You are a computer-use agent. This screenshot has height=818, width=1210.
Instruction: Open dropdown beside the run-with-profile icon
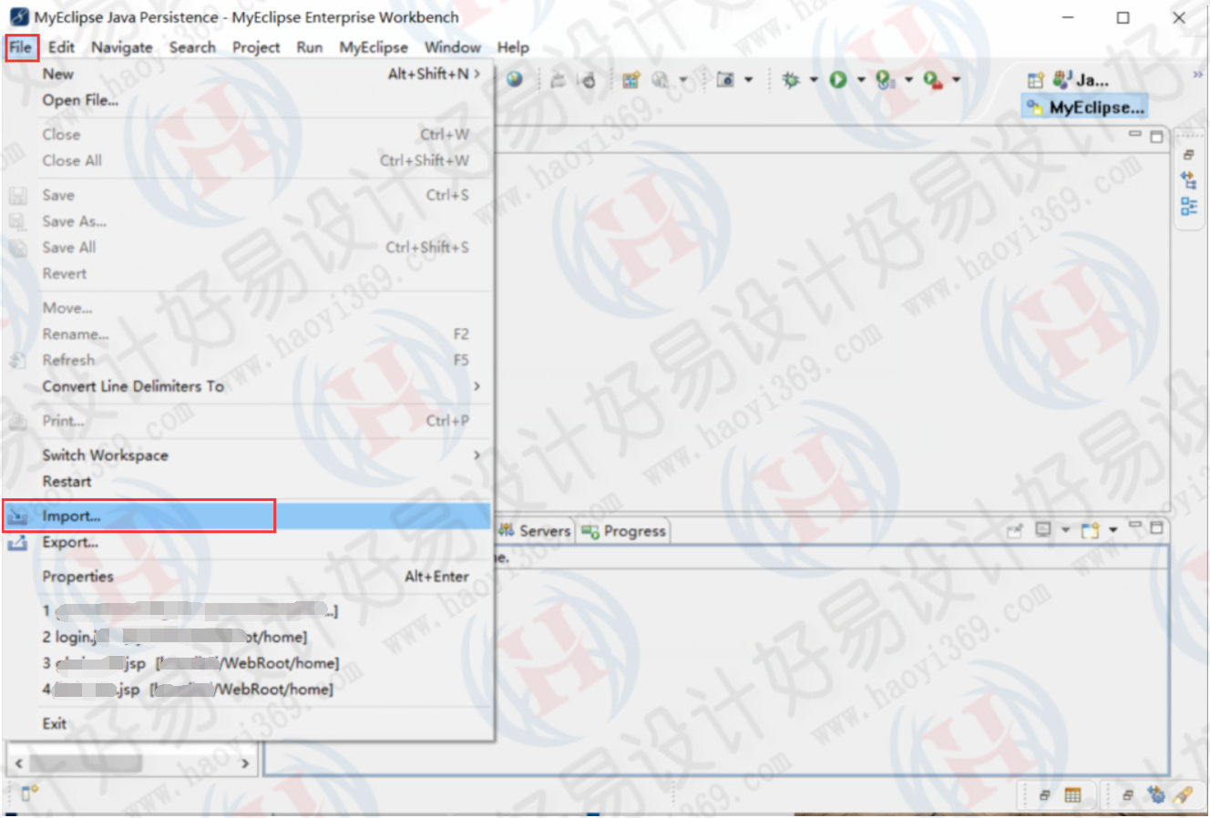click(x=908, y=80)
